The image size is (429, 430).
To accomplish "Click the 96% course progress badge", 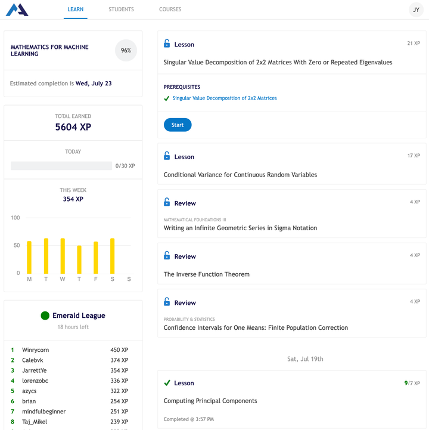I will pyautogui.click(x=126, y=51).
